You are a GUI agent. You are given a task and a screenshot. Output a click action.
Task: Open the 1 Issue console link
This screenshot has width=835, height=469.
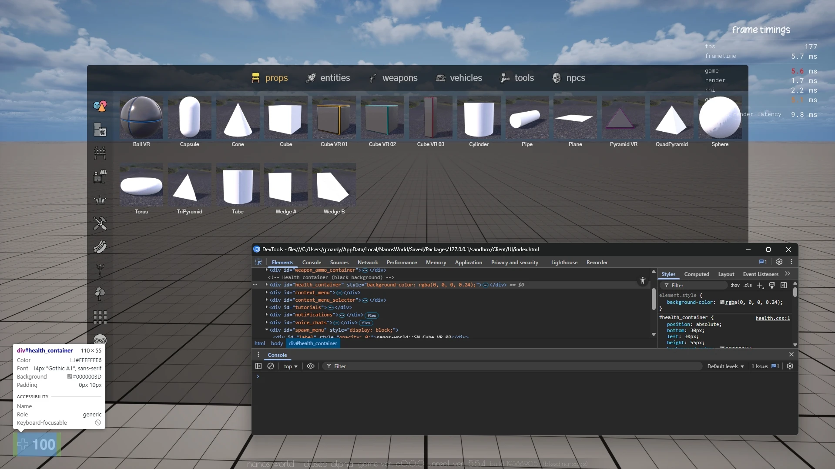point(765,366)
